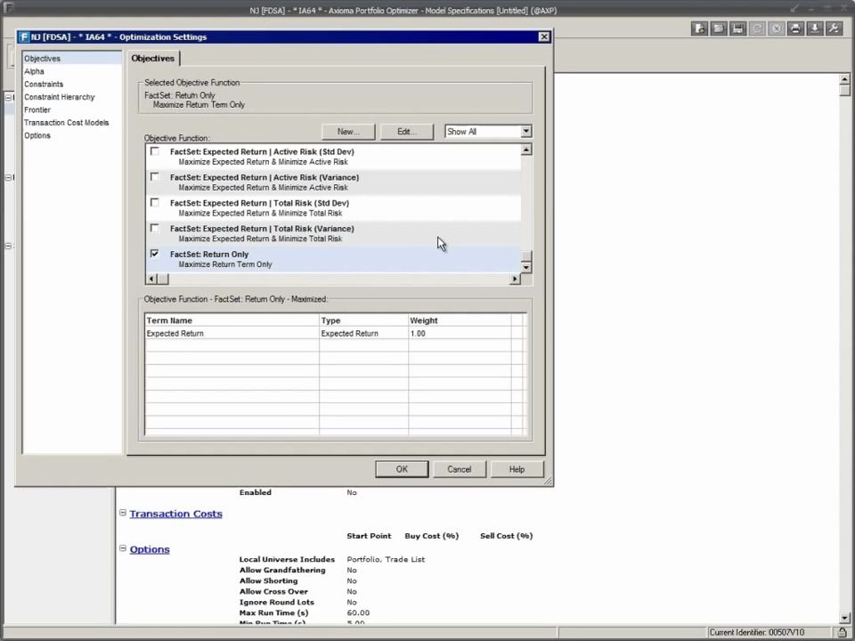
Task: Click objective list horizontal left arrow
Action: coord(151,279)
